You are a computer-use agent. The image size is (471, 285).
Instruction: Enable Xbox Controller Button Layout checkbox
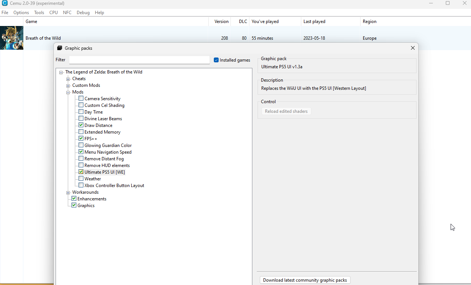[81, 185]
